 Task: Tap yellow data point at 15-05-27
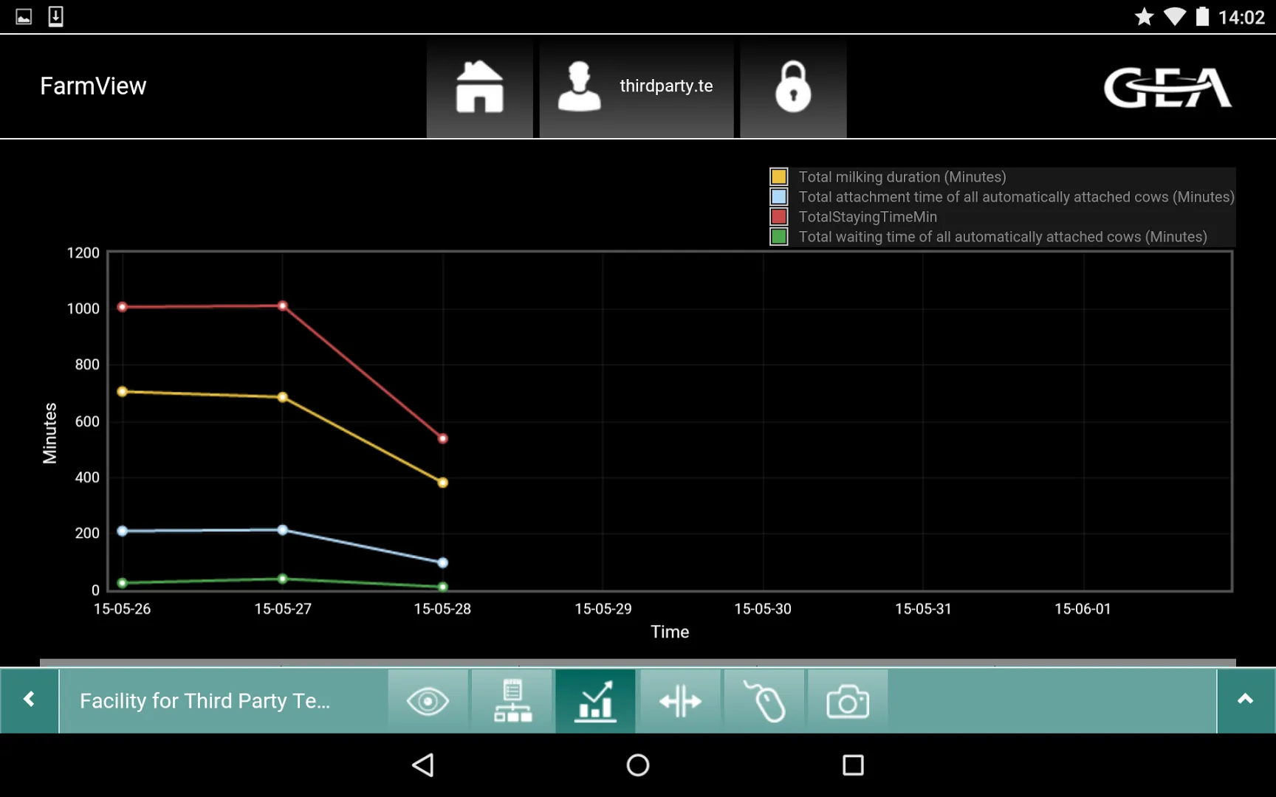point(283,397)
